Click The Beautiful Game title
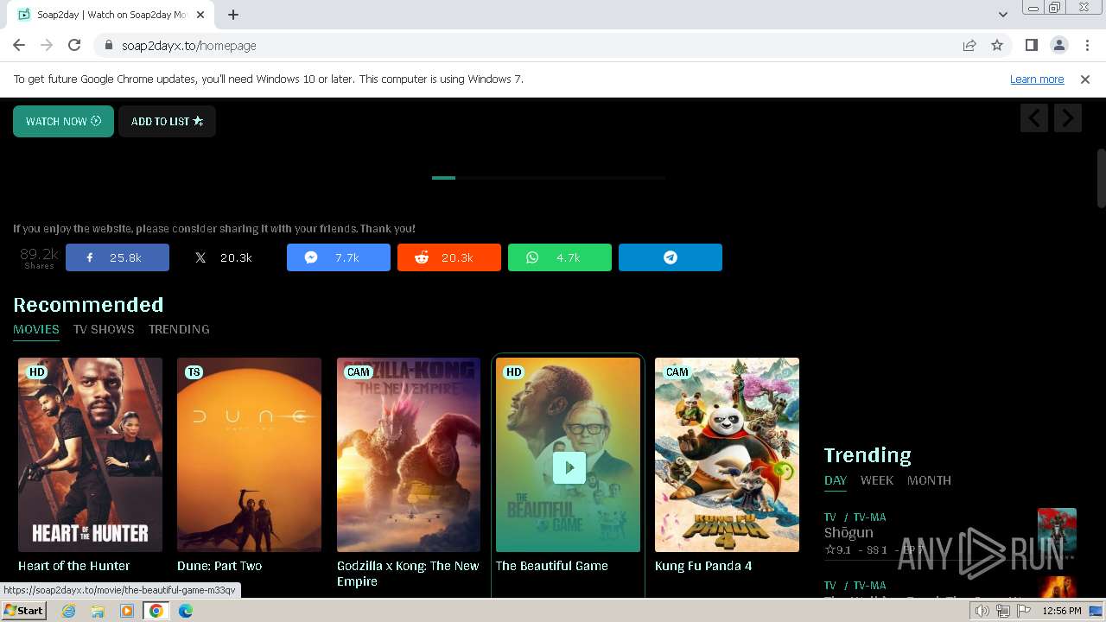Screen dimensions: 1106x622 point(552,566)
